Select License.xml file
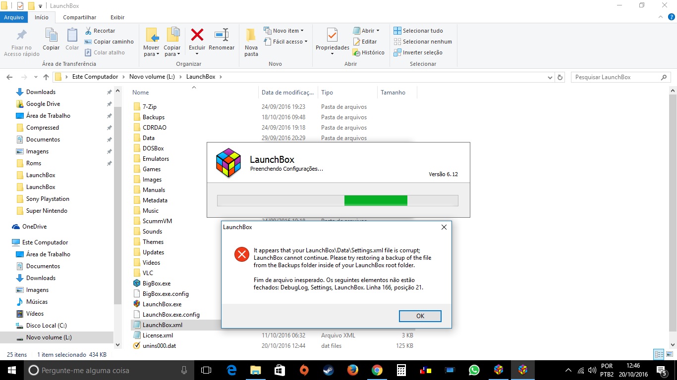This screenshot has height=380, width=677. (158, 335)
